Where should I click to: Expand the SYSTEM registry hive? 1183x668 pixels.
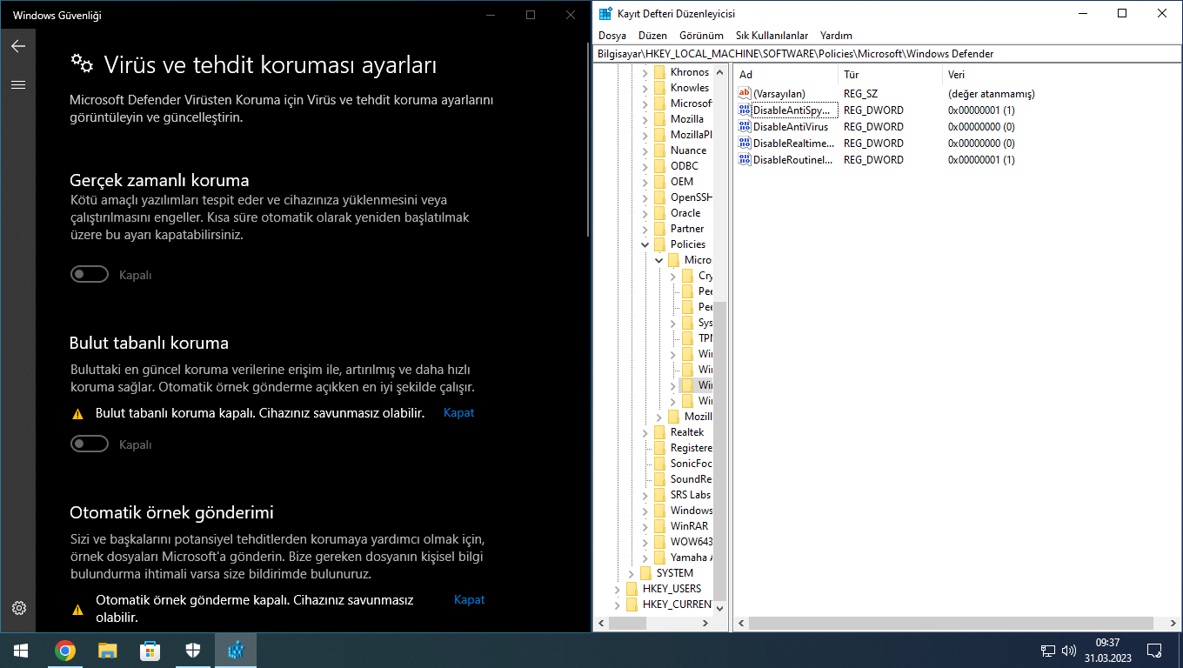[631, 573]
